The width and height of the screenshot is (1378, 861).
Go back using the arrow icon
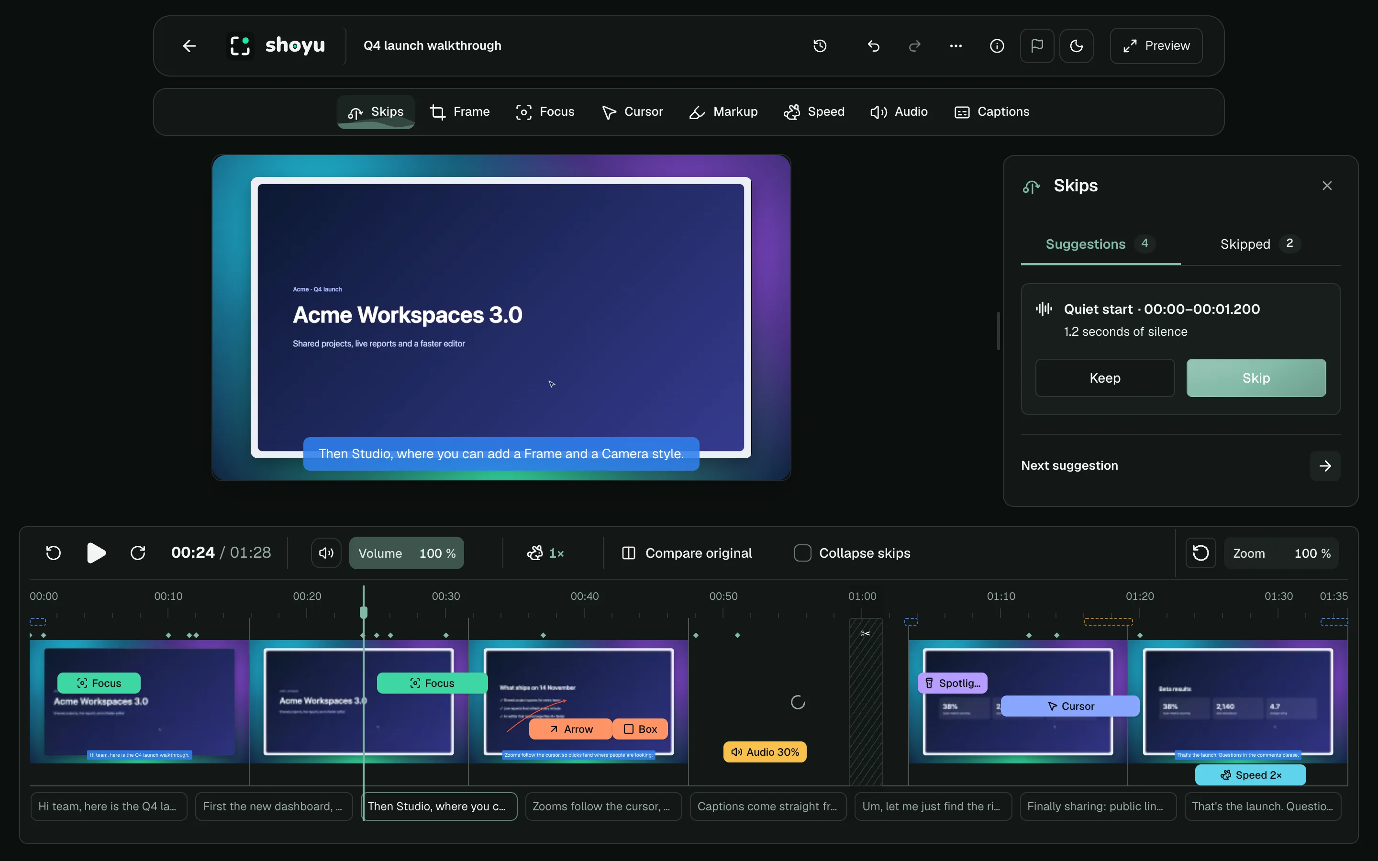tap(189, 45)
